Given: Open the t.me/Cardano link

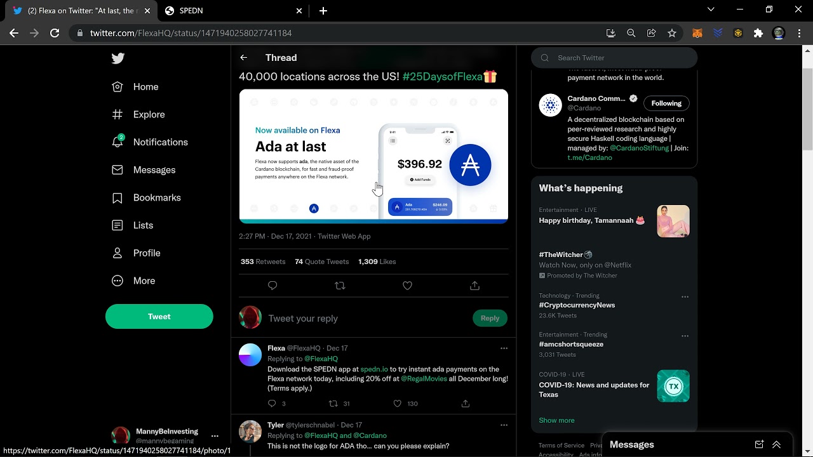Looking at the screenshot, I should (590, 157).
